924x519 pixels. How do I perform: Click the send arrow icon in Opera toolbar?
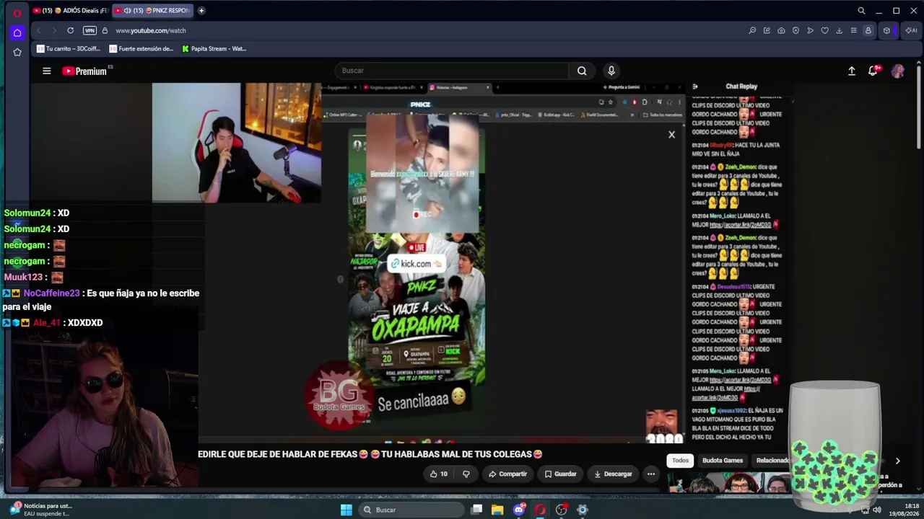click(x=810, y=30)
